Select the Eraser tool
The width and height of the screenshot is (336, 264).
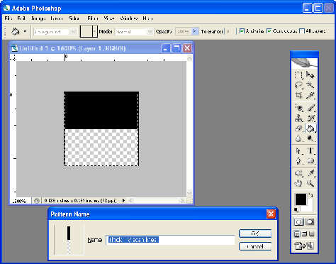tap(298, 128)
